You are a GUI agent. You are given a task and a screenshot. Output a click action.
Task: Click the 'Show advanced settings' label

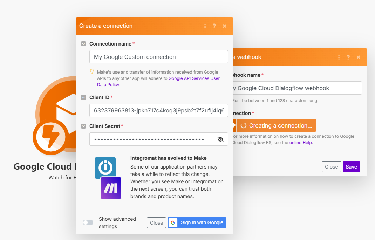[x=117, y=223]
